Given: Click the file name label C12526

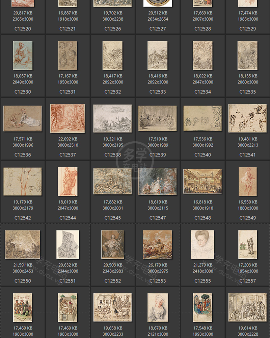Looking at the screenshot, I should (x=113, y=29).
